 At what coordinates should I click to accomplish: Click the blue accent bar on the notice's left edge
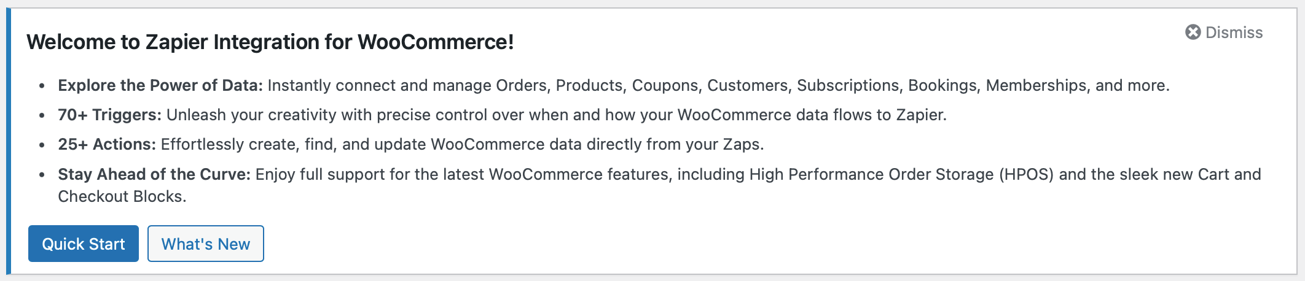coord(9,141)
